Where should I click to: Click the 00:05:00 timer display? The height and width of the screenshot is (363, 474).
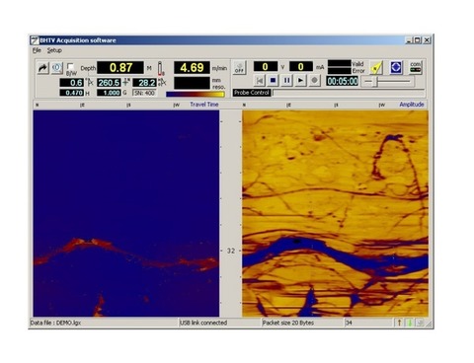pyautogui.click(x=343, y=81)
